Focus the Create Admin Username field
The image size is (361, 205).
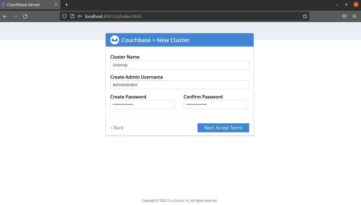point(180,85)
